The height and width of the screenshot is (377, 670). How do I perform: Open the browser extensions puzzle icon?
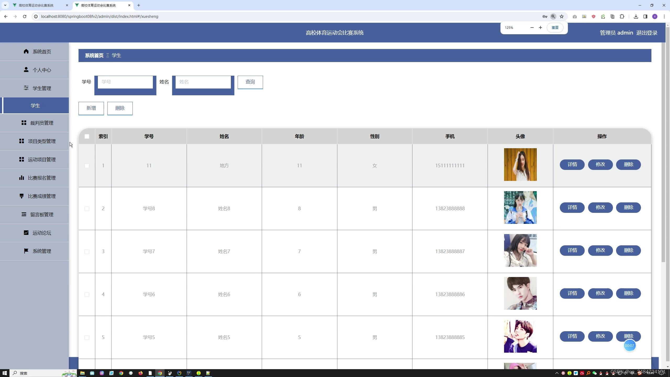pos(622,16)
